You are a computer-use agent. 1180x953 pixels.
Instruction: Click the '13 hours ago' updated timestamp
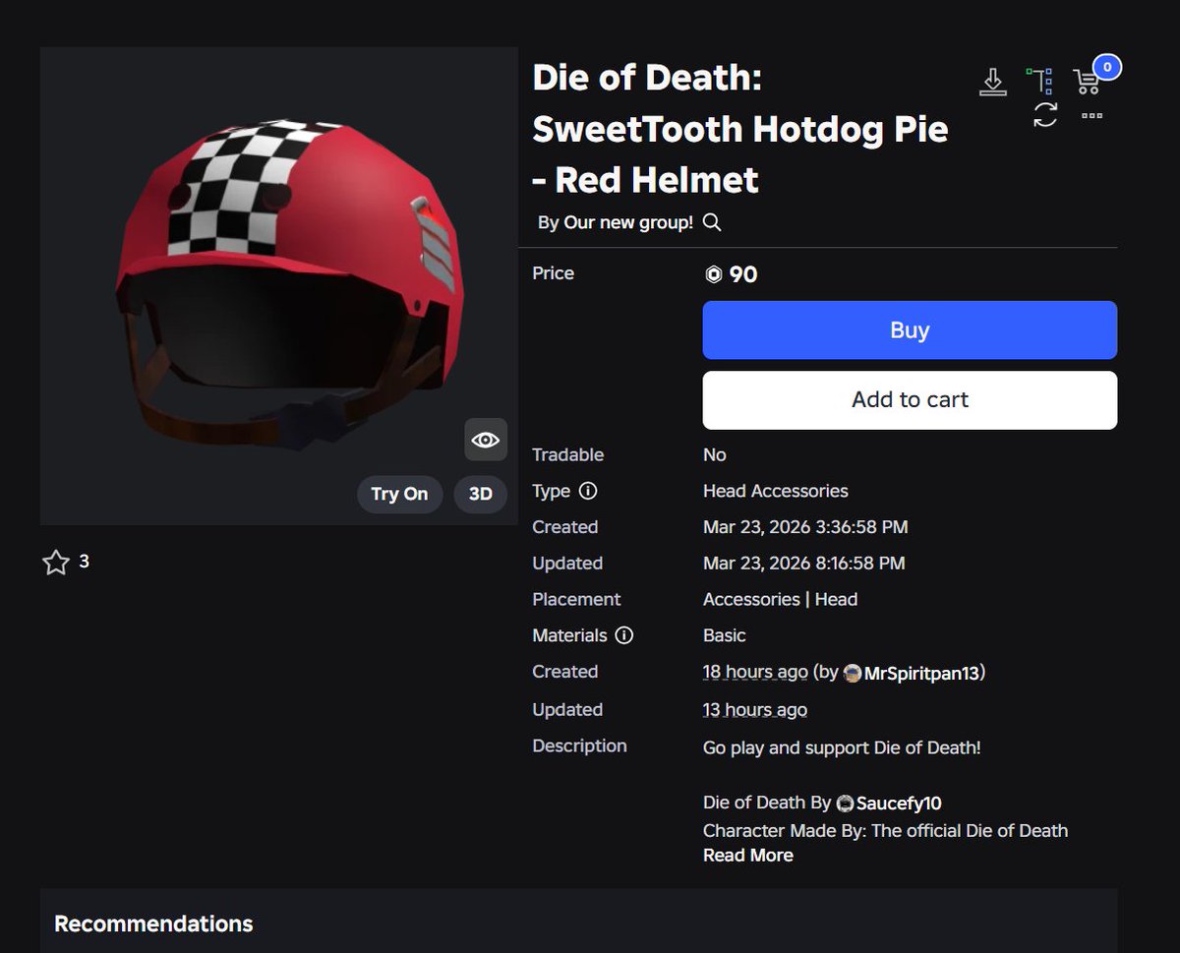click(x=755, y=710)
